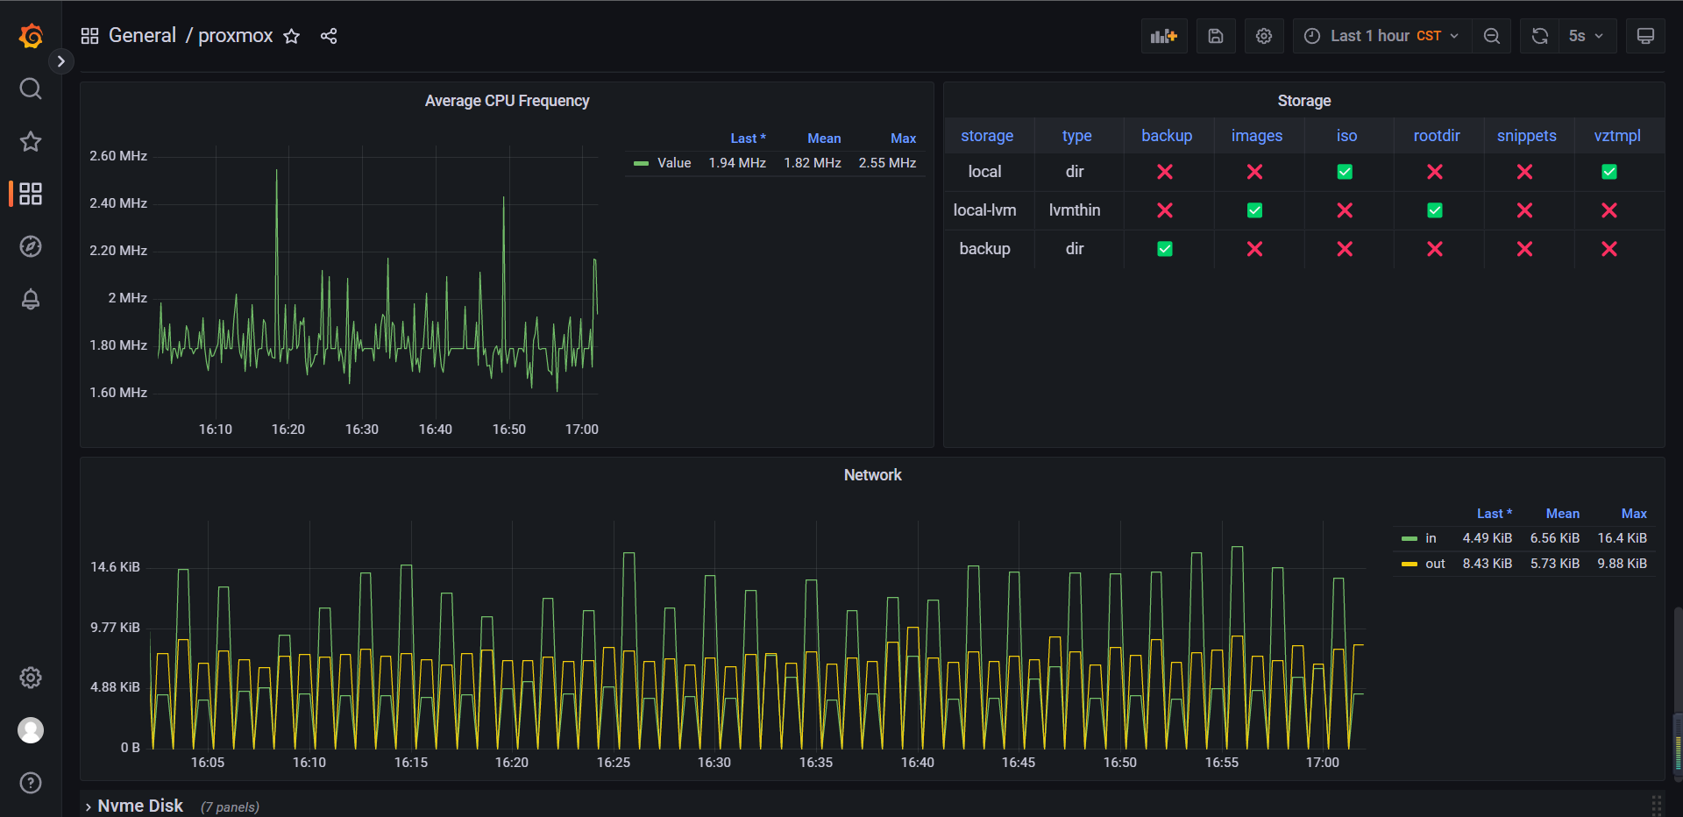This screenshot has width=1683, height=817.
Task: Click the Grafana logo home icon
Action: click(31, 36)
